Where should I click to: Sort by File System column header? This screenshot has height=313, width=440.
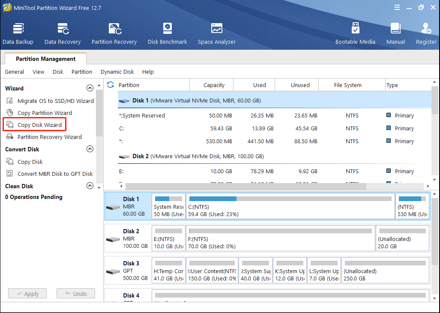(x=352, y=85)
